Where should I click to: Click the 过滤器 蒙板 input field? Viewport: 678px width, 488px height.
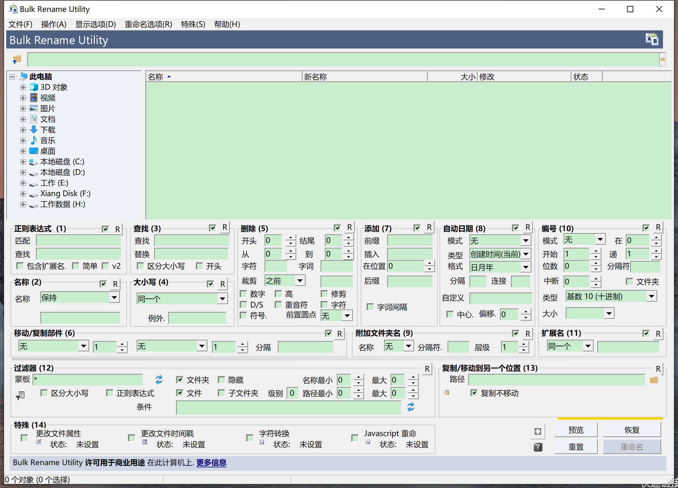click(88, 379)
